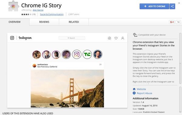Click the profile person icon in the Instagram preview
This screenshot has height=115, width=182.
pos(123,38)
